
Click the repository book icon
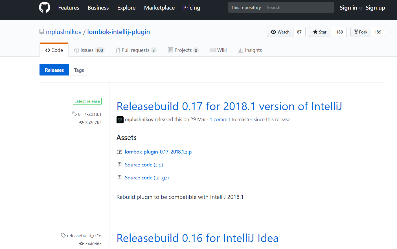(x=42, y=32)
